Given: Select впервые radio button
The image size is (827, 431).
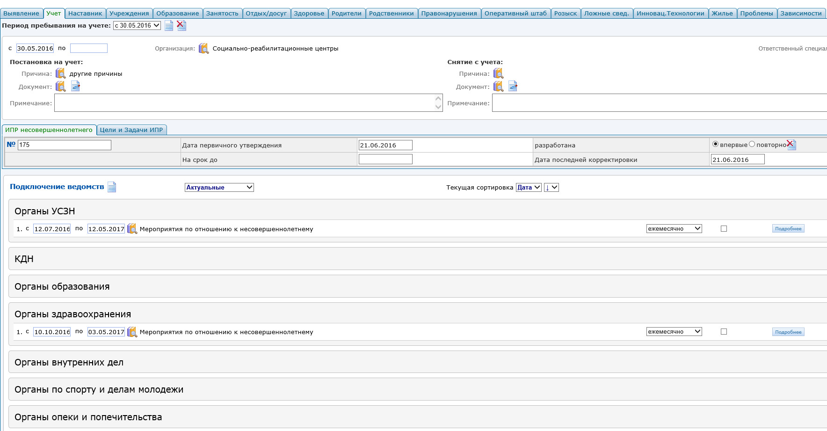Looking at the screenshot, I should coord(715,144).
